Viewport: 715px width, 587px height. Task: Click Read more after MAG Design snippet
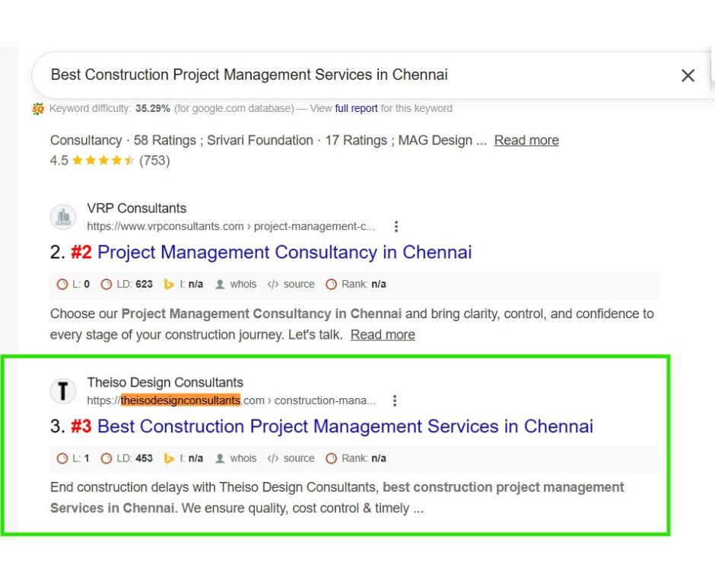(526, 140)
